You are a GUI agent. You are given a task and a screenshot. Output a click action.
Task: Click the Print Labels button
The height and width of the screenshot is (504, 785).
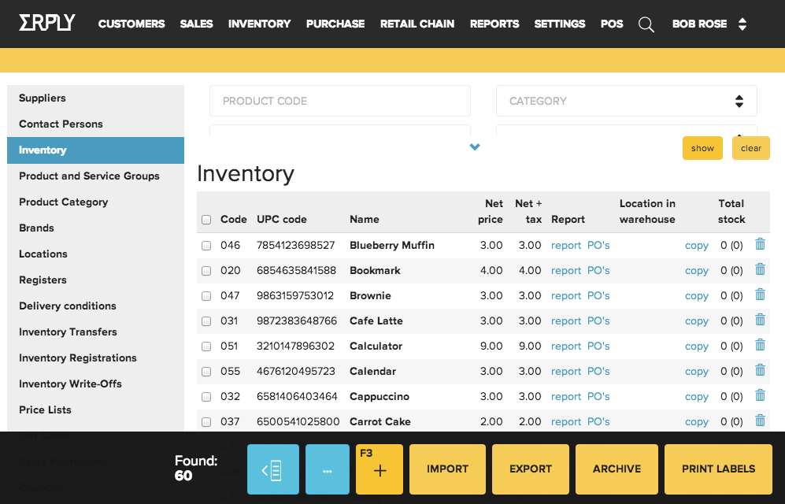pos(718,469)
